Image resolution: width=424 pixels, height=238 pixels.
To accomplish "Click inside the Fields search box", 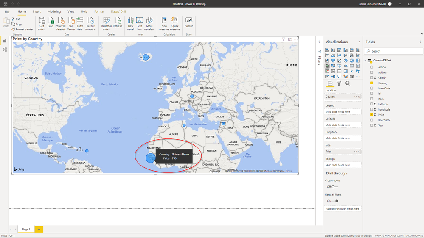I will pos(393,51).
